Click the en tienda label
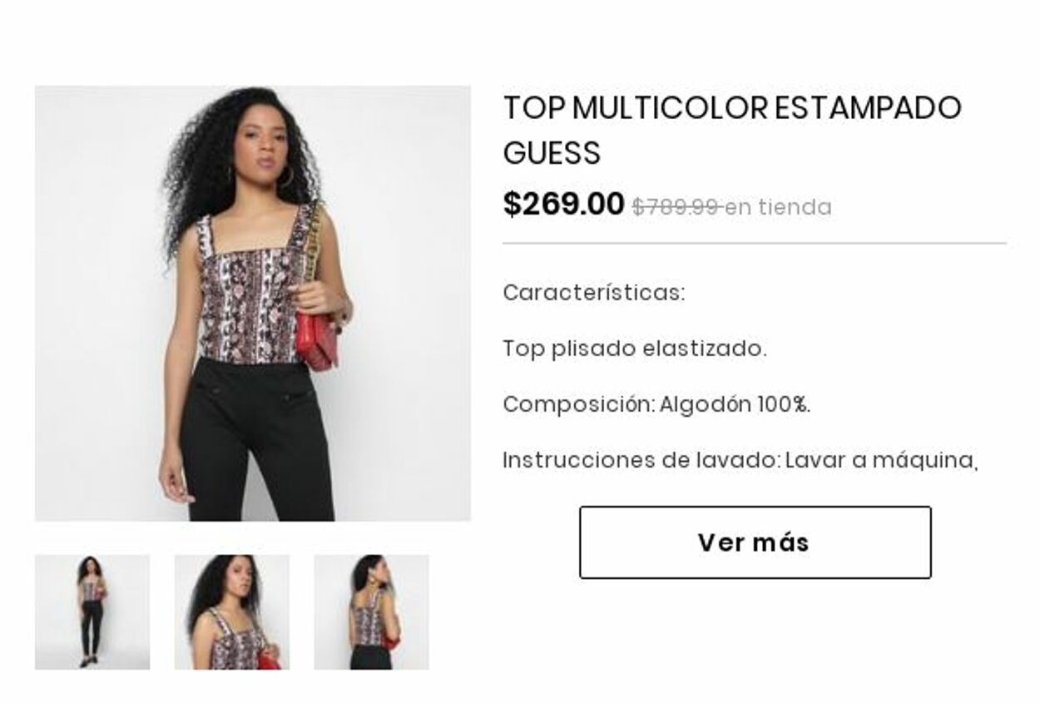Image resolution: width=1040 pixels, height=703 pixels. click(x=778, y=207)
